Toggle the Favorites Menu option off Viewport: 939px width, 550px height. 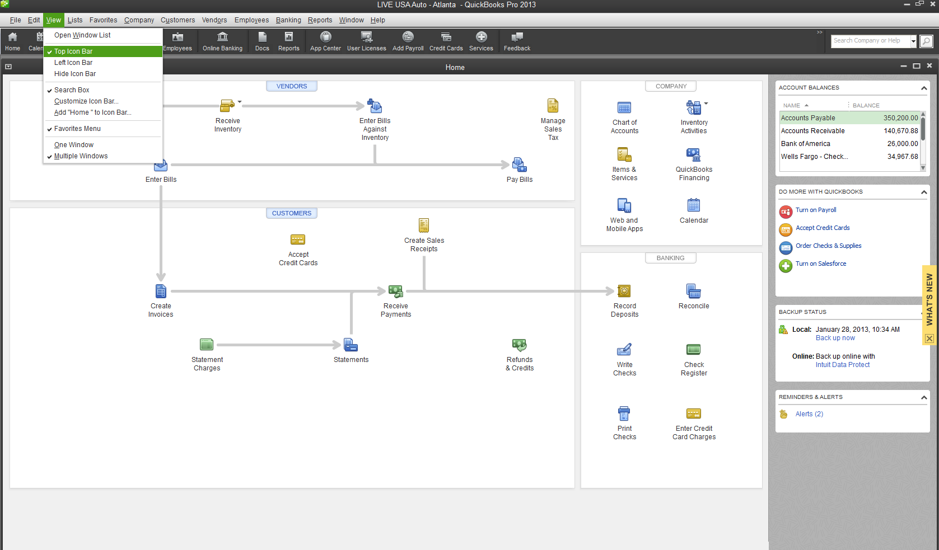click(x=77, y=129)
